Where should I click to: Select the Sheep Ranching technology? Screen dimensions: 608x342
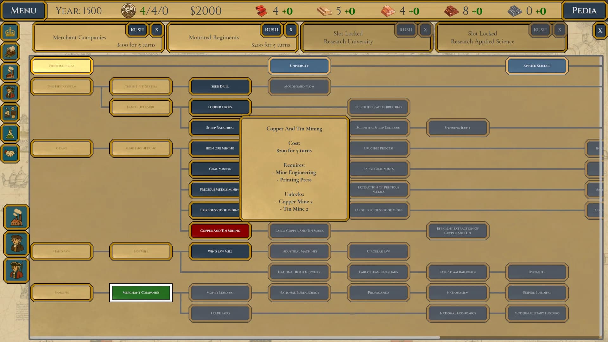pos(215,128)
